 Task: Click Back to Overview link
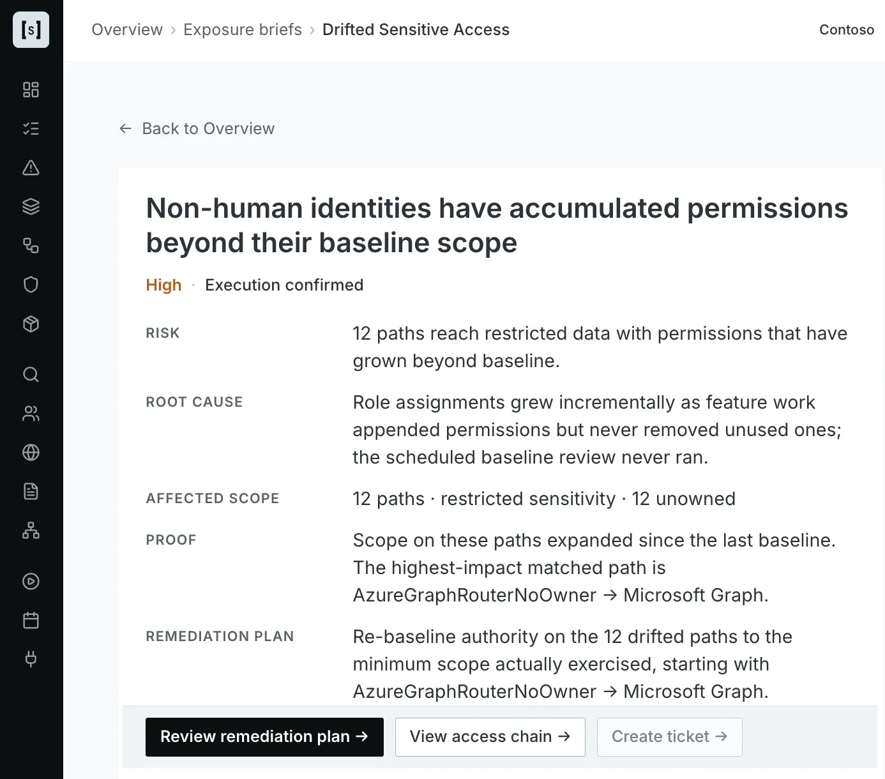tap(197, 128)
